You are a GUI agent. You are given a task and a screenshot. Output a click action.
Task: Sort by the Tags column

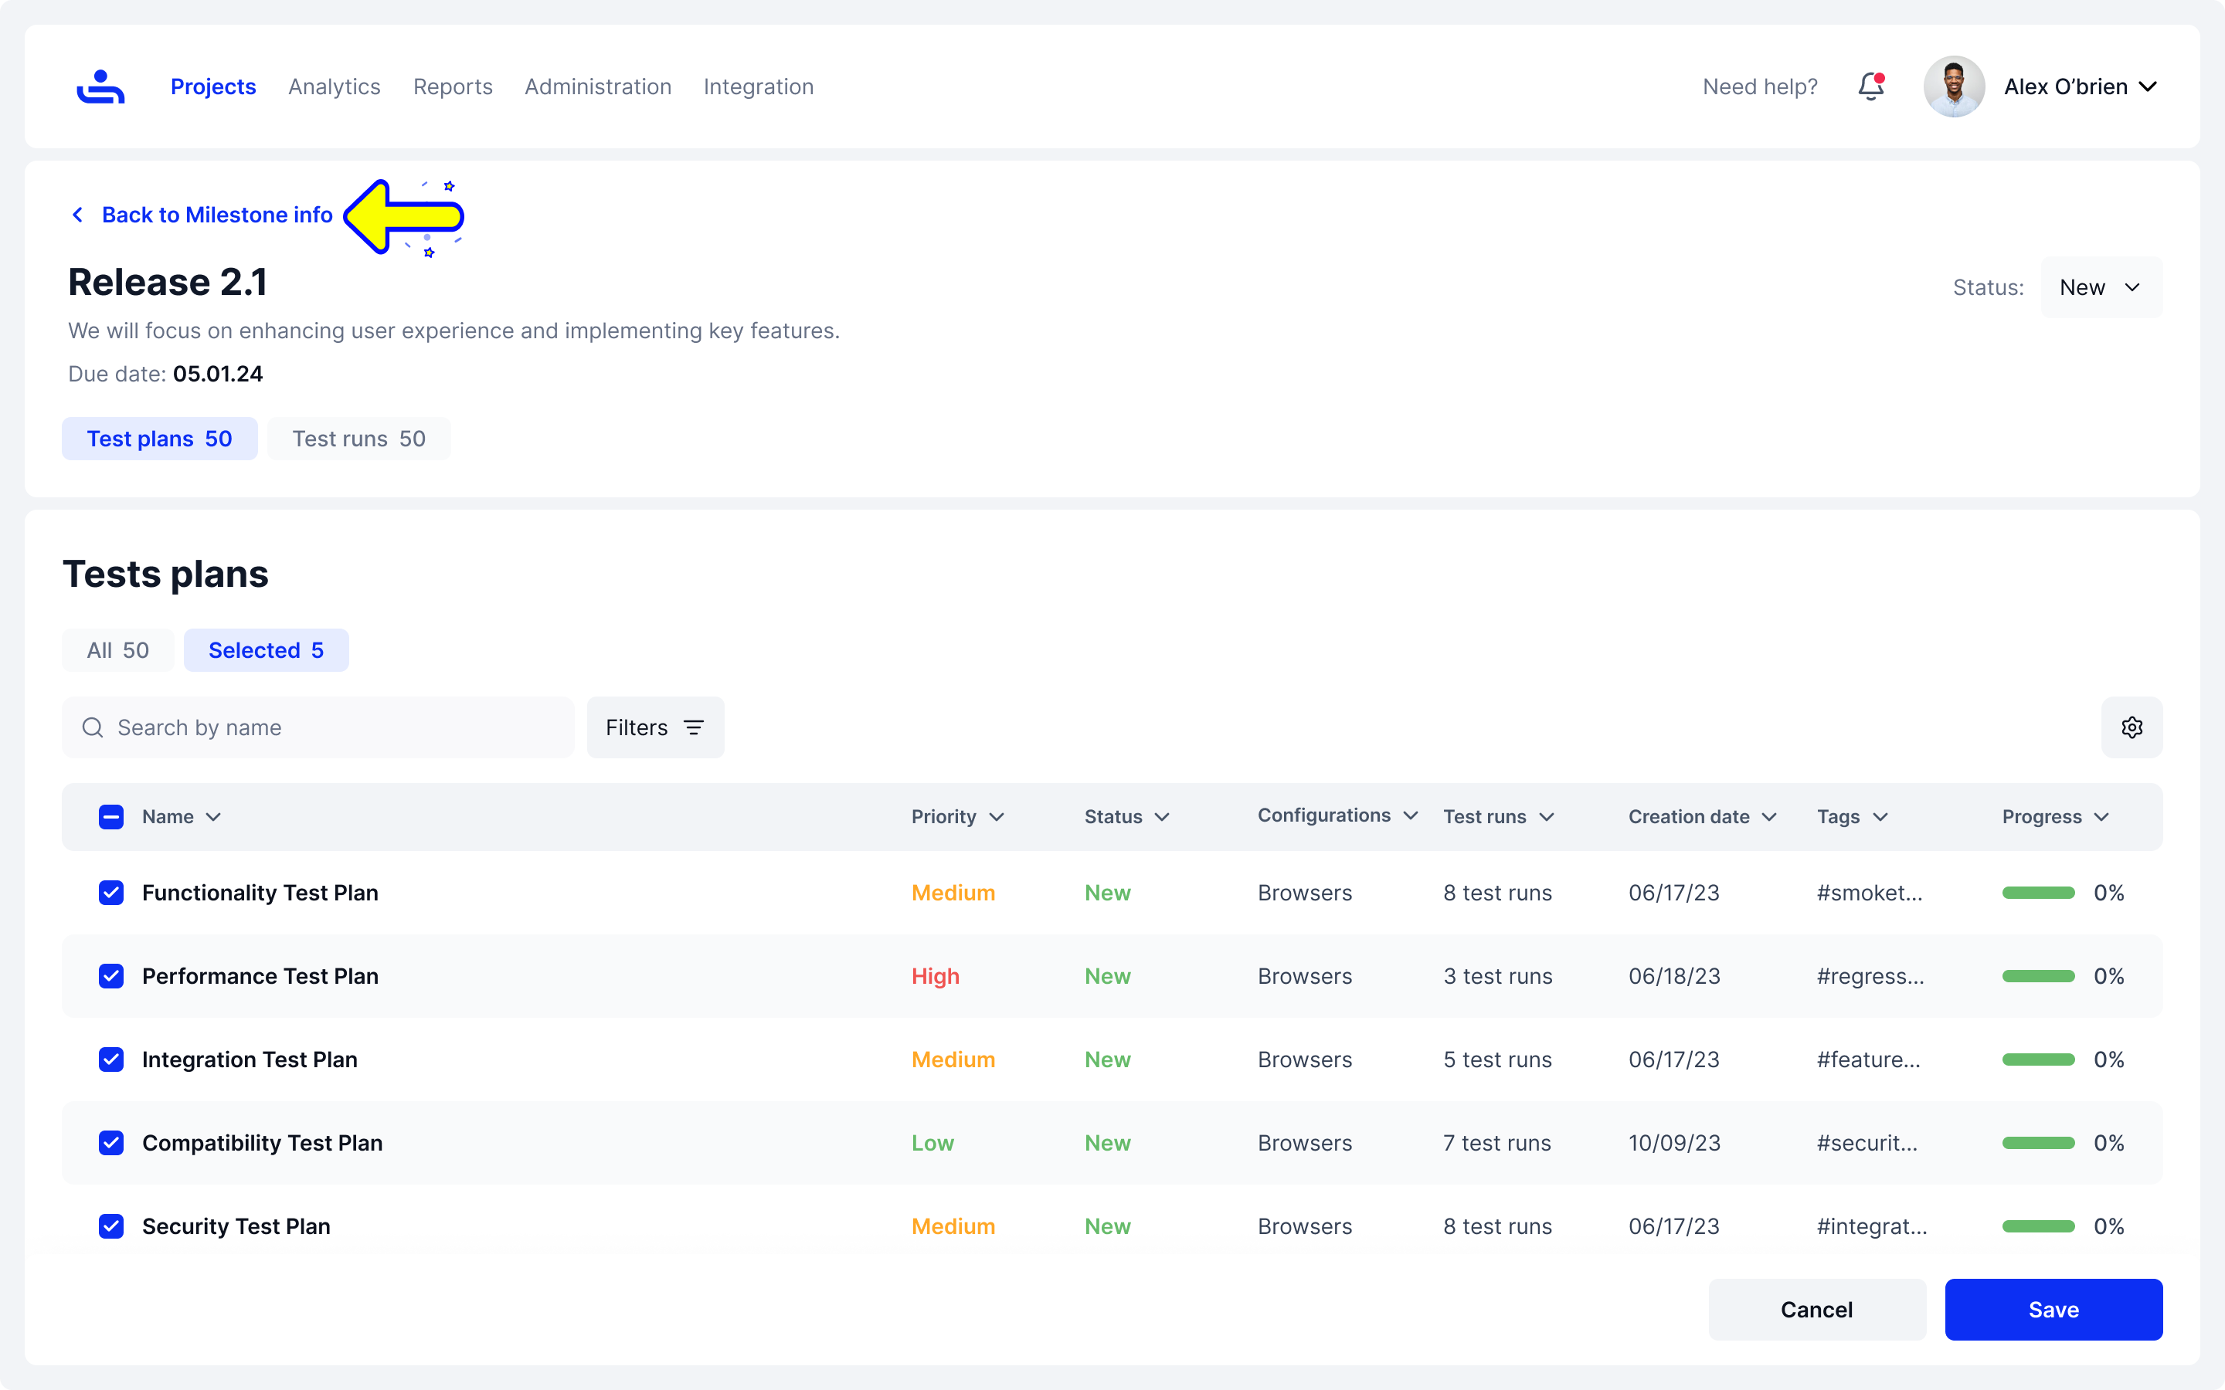click(x=1852, y=816)
